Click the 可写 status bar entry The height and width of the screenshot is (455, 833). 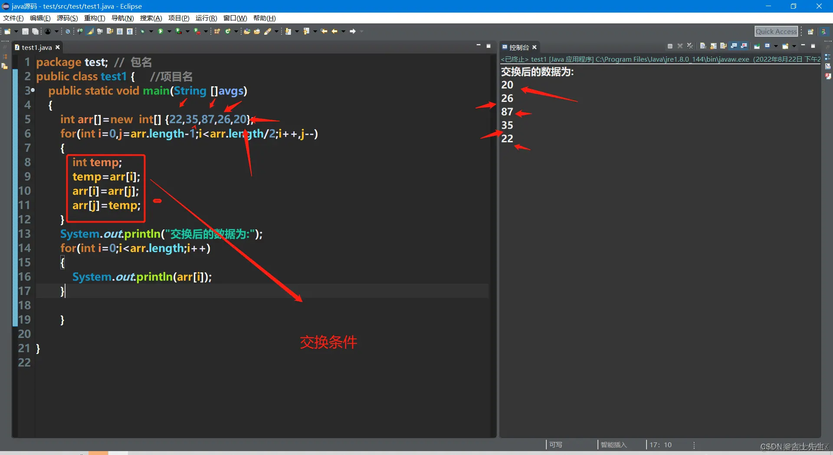point(556,445)
